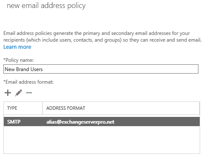Add a new email address format
214x156 pixels.
click(x=8, y=93)
